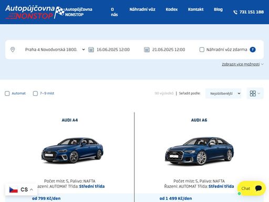Click the Seřadit podle label
The width and height of the screenshot is (269, 202).
(x=190, y=93)
